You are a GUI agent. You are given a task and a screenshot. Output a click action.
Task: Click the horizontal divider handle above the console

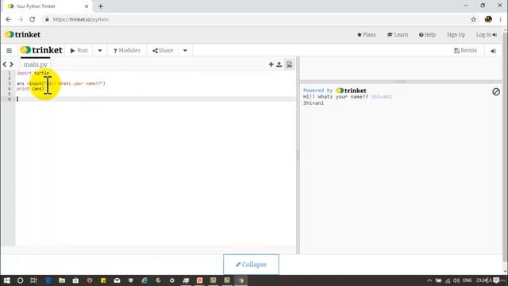(401, 82)
